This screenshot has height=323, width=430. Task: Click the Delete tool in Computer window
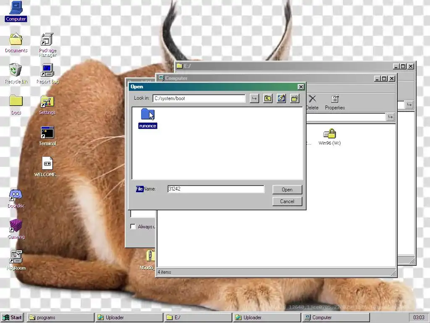point(312,103)
